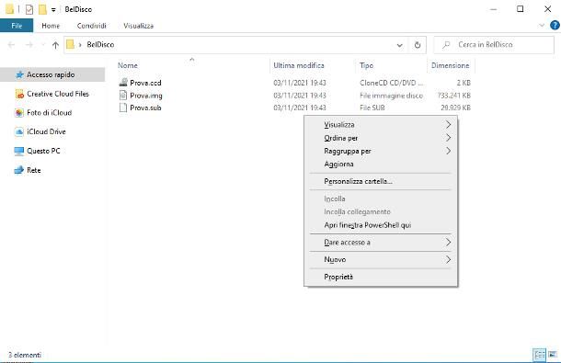Image resolution: width=561 pixels, height=363 pixels.
Task: Sort by the Dimensione column header
Action: (451, 65)
